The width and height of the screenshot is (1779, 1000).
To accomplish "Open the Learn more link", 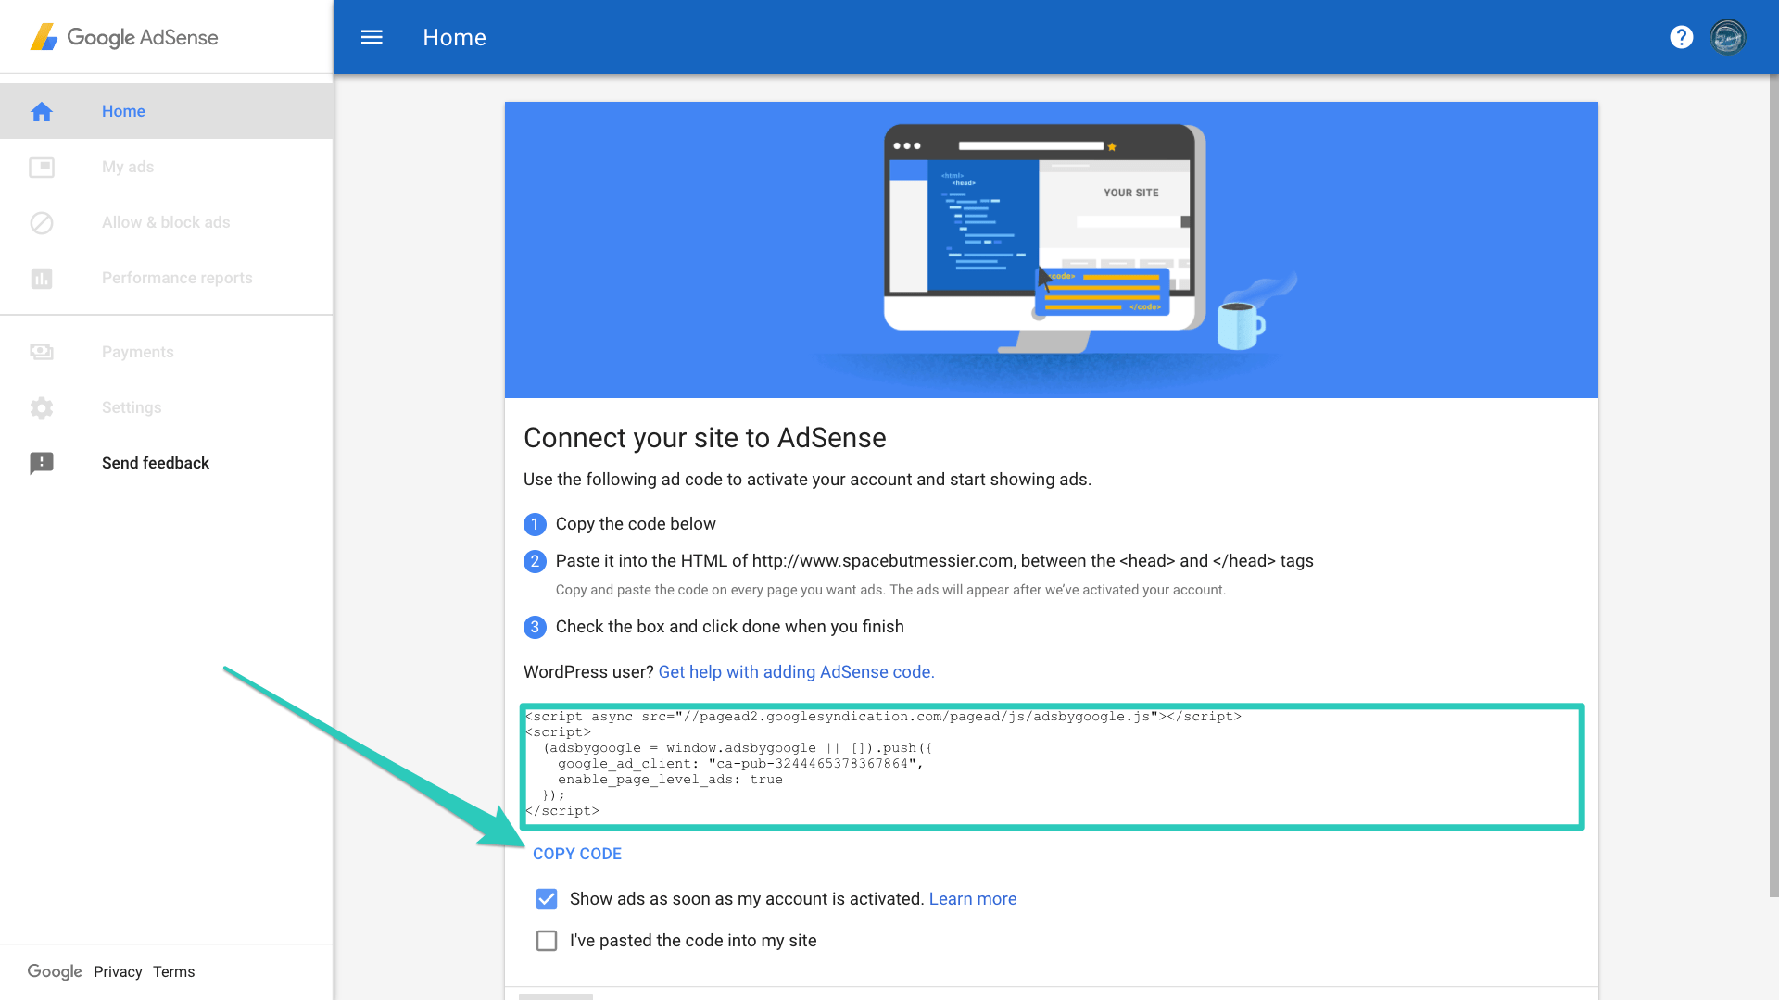I will [x=972, y=899].
